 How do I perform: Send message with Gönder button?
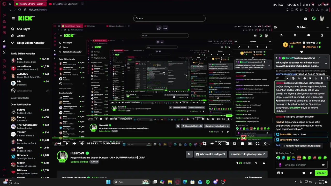tap(321, 173)
